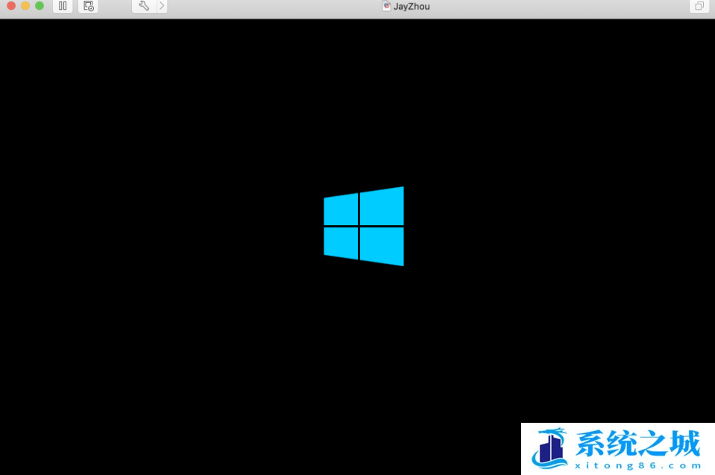Expand the toolbar arrow beside the wrench
Viewport: 715px width, 475px height.
point(162,6)
